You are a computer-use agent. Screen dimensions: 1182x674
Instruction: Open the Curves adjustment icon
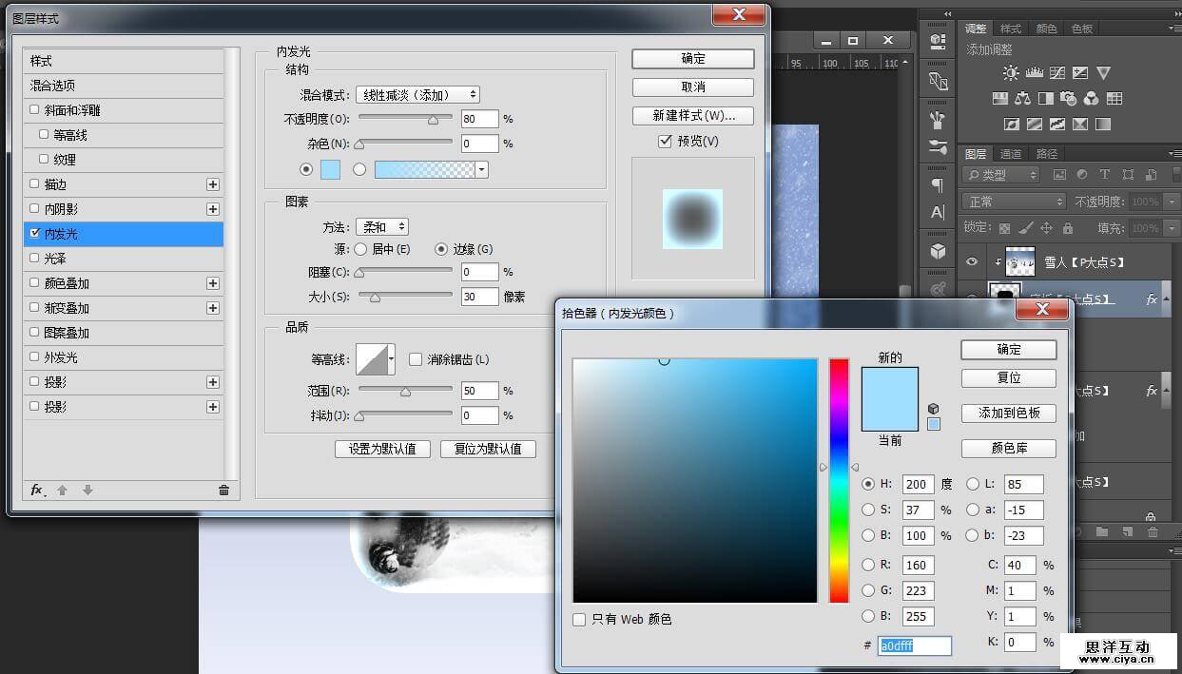[1056, 72]
